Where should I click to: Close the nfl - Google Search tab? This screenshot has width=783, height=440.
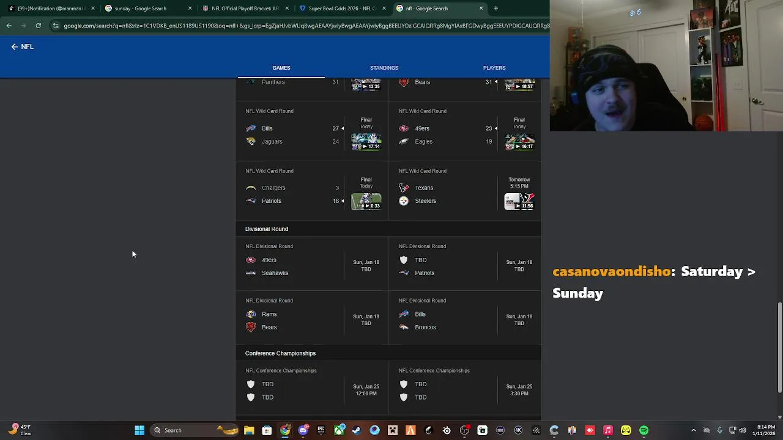(x=481, y=9)
